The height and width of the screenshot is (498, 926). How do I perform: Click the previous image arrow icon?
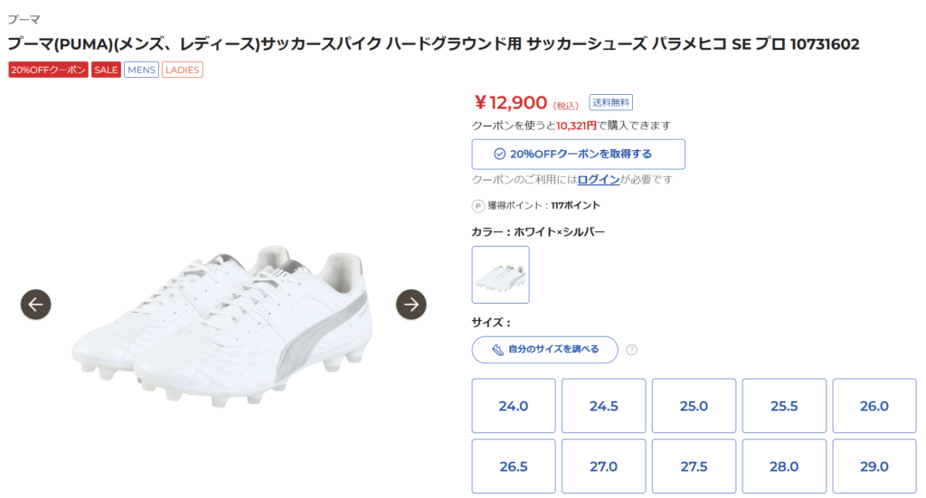click(36, 305)
